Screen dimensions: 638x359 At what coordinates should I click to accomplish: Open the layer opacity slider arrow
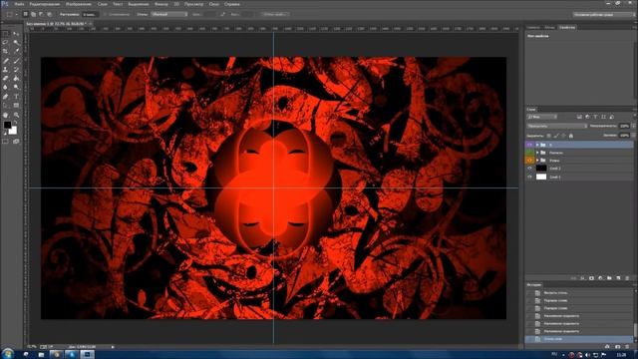(634, 127)
